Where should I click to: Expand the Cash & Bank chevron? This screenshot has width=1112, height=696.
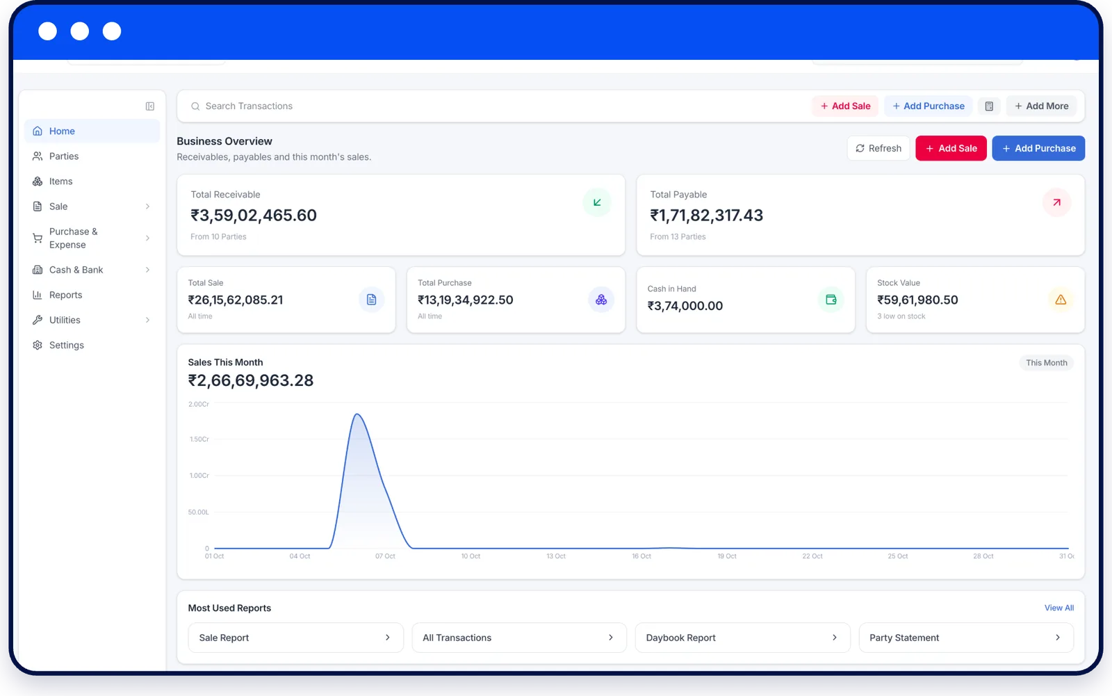tap(147, 270)
